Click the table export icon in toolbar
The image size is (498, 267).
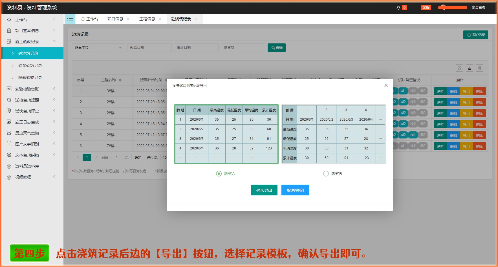(470, 68)
